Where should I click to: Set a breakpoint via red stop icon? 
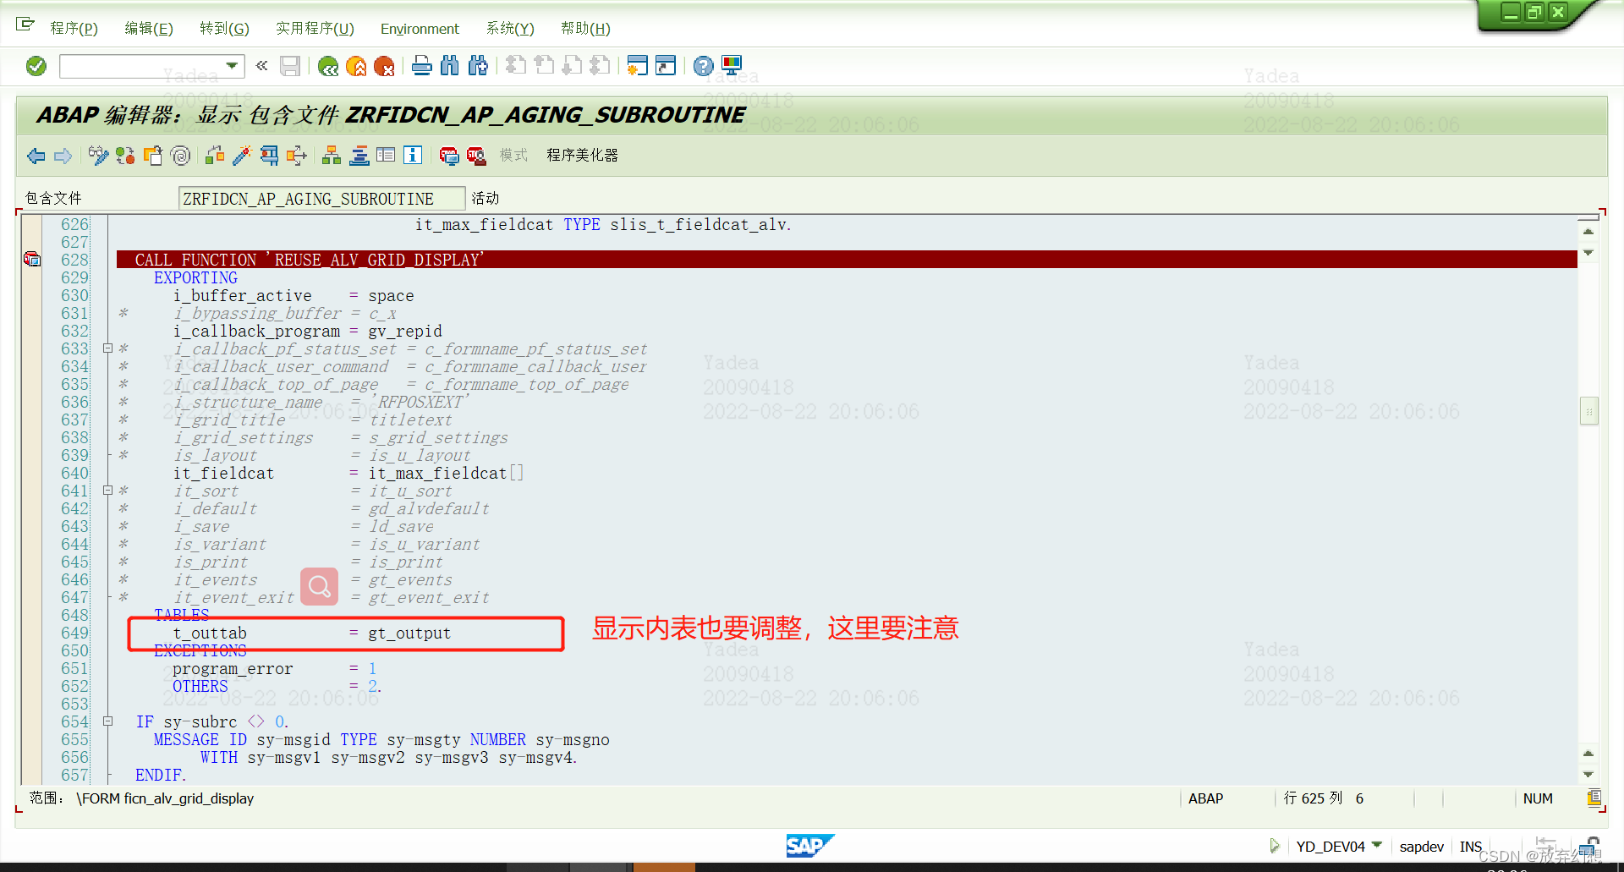pyautogui.click(x=449, y=156)
